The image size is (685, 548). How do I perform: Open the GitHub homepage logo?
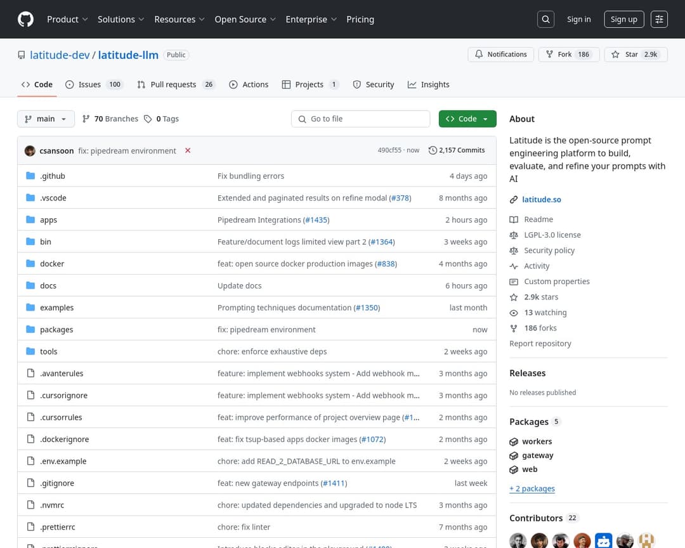(x=25, y=19)
